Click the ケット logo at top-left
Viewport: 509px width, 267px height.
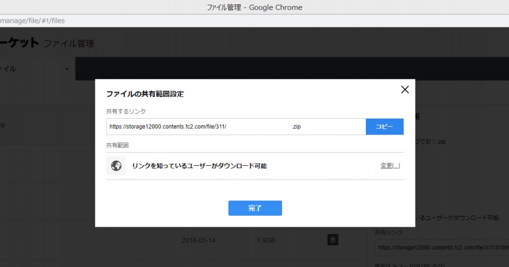click(19, 43)
